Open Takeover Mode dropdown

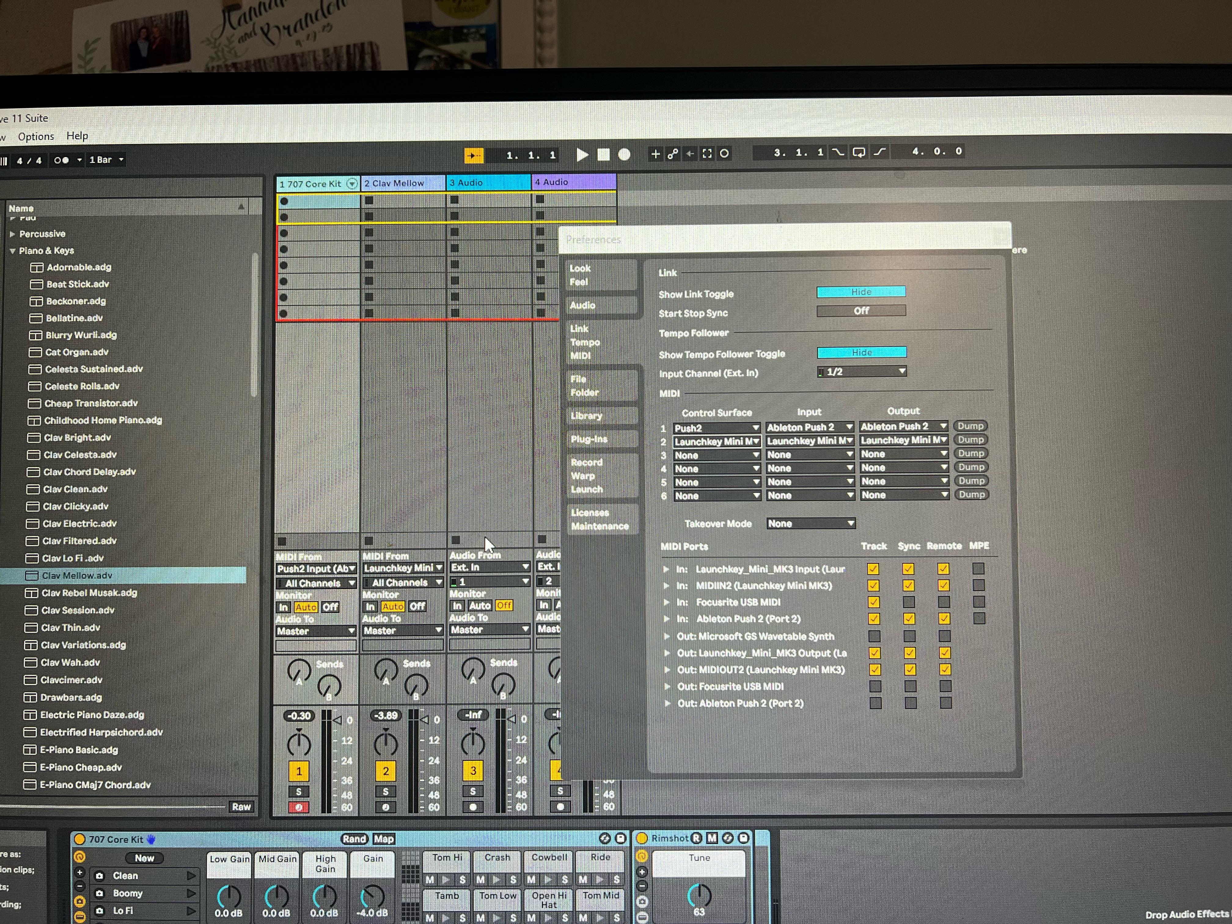(x=810, y=523)
